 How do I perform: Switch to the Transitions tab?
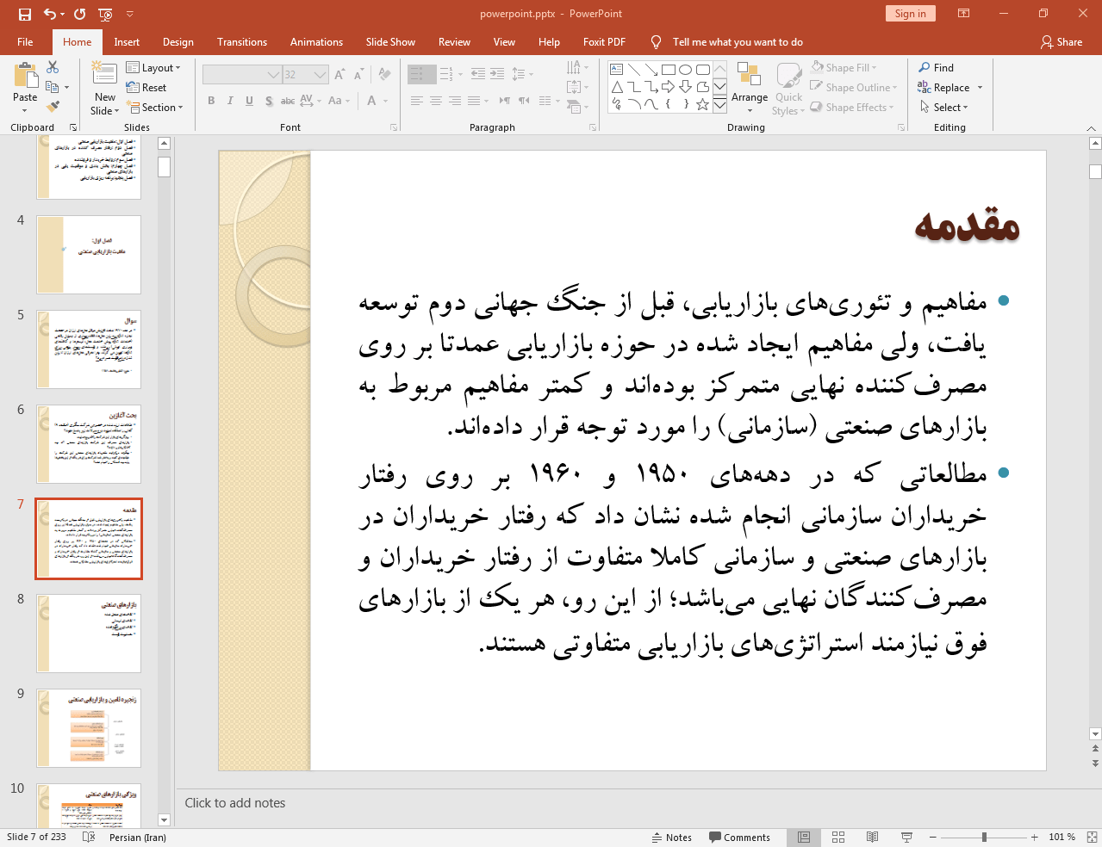pyautogui.click(x=241, y=42)
